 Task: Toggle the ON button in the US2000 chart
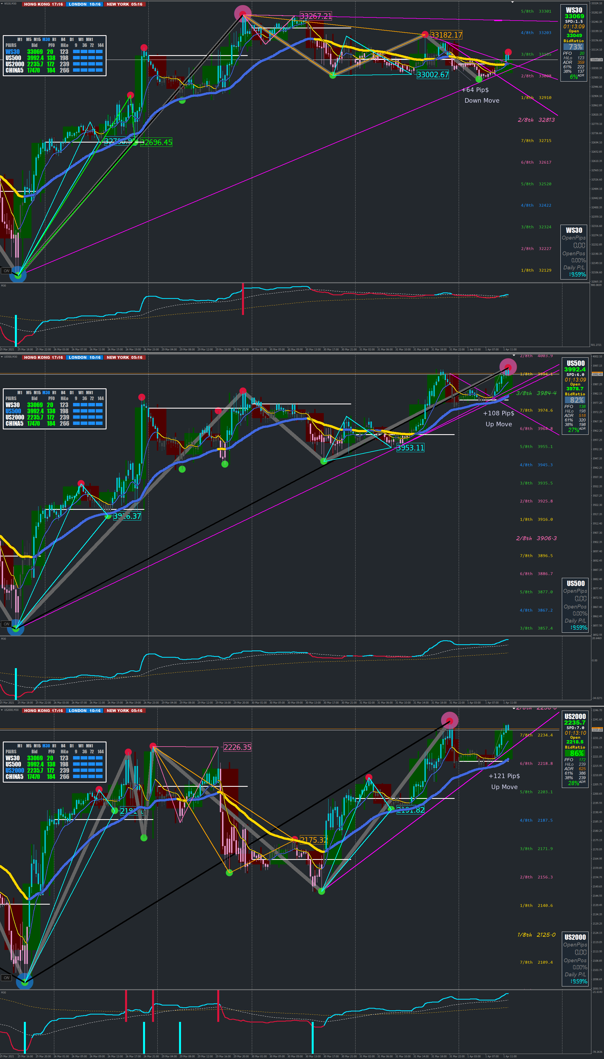pos(6,977)
